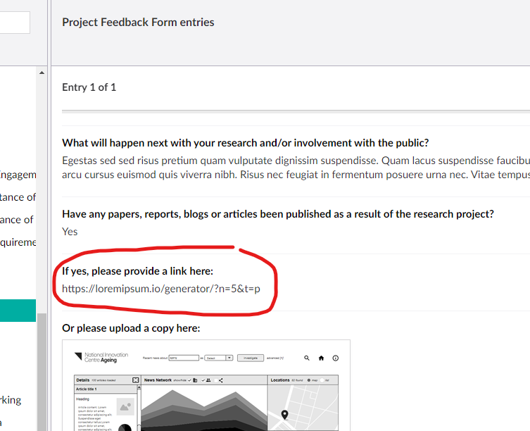Click the expand icon in the Details panel

[136, 380]
